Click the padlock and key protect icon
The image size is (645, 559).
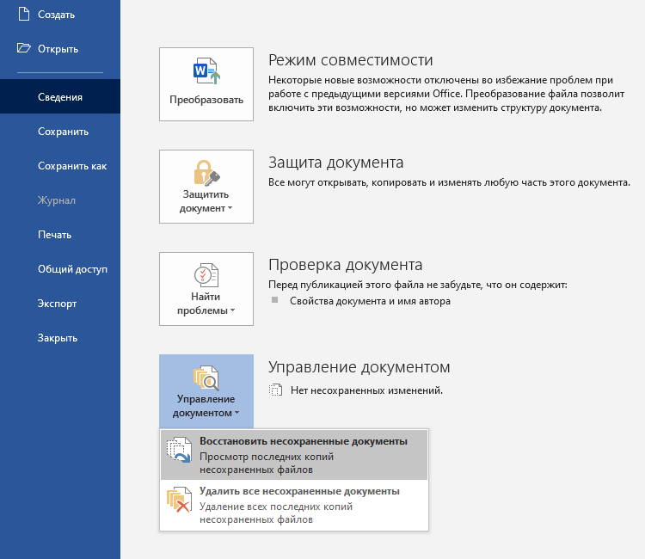[206, 173]
